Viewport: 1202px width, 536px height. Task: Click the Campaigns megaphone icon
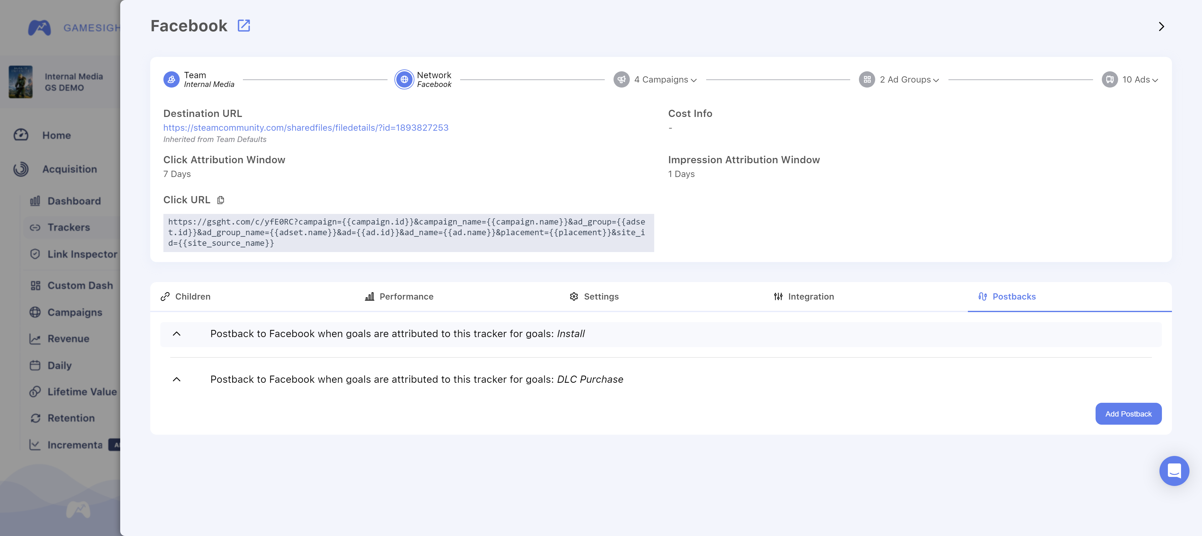point(621,80)
